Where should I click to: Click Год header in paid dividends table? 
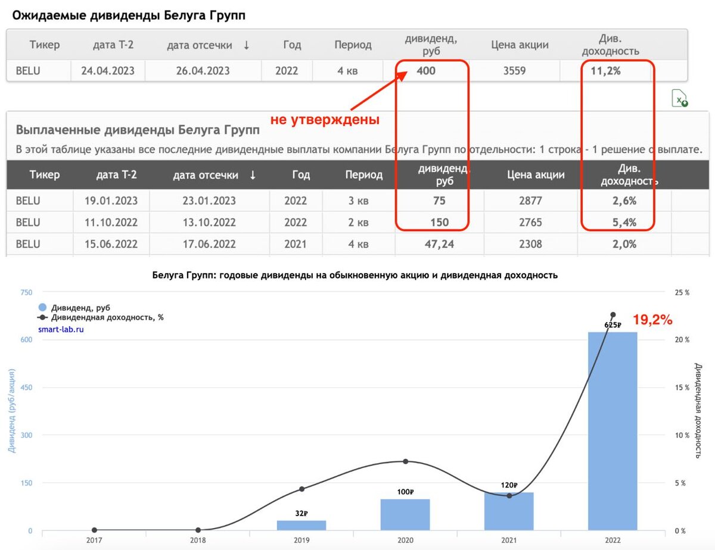[x=301, y=175]
